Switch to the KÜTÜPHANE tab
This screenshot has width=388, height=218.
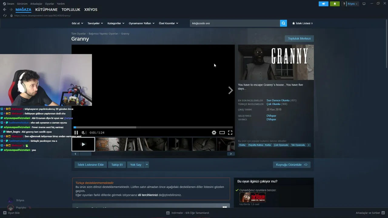tap(46, 10)
